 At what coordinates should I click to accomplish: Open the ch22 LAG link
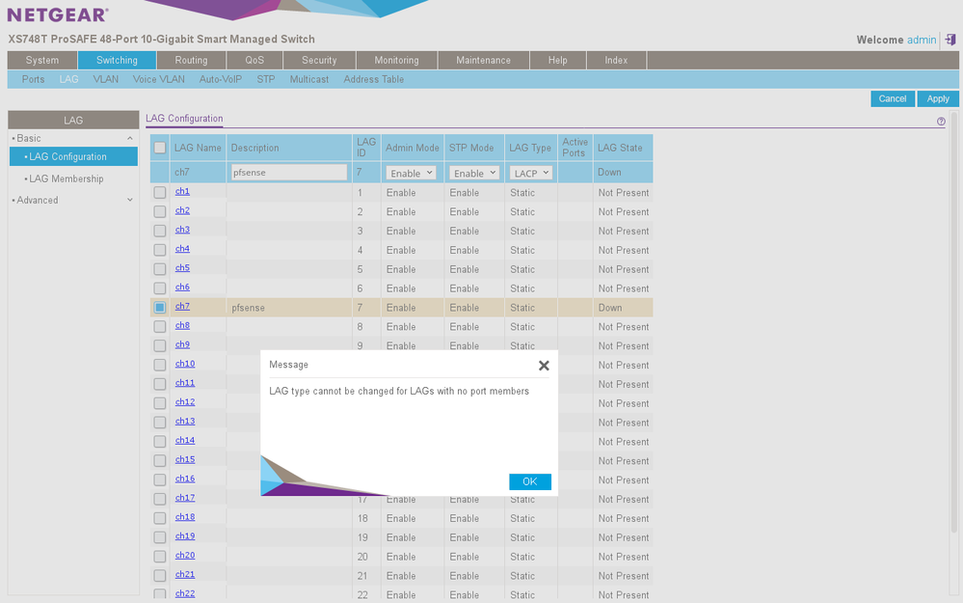[185, 593]
